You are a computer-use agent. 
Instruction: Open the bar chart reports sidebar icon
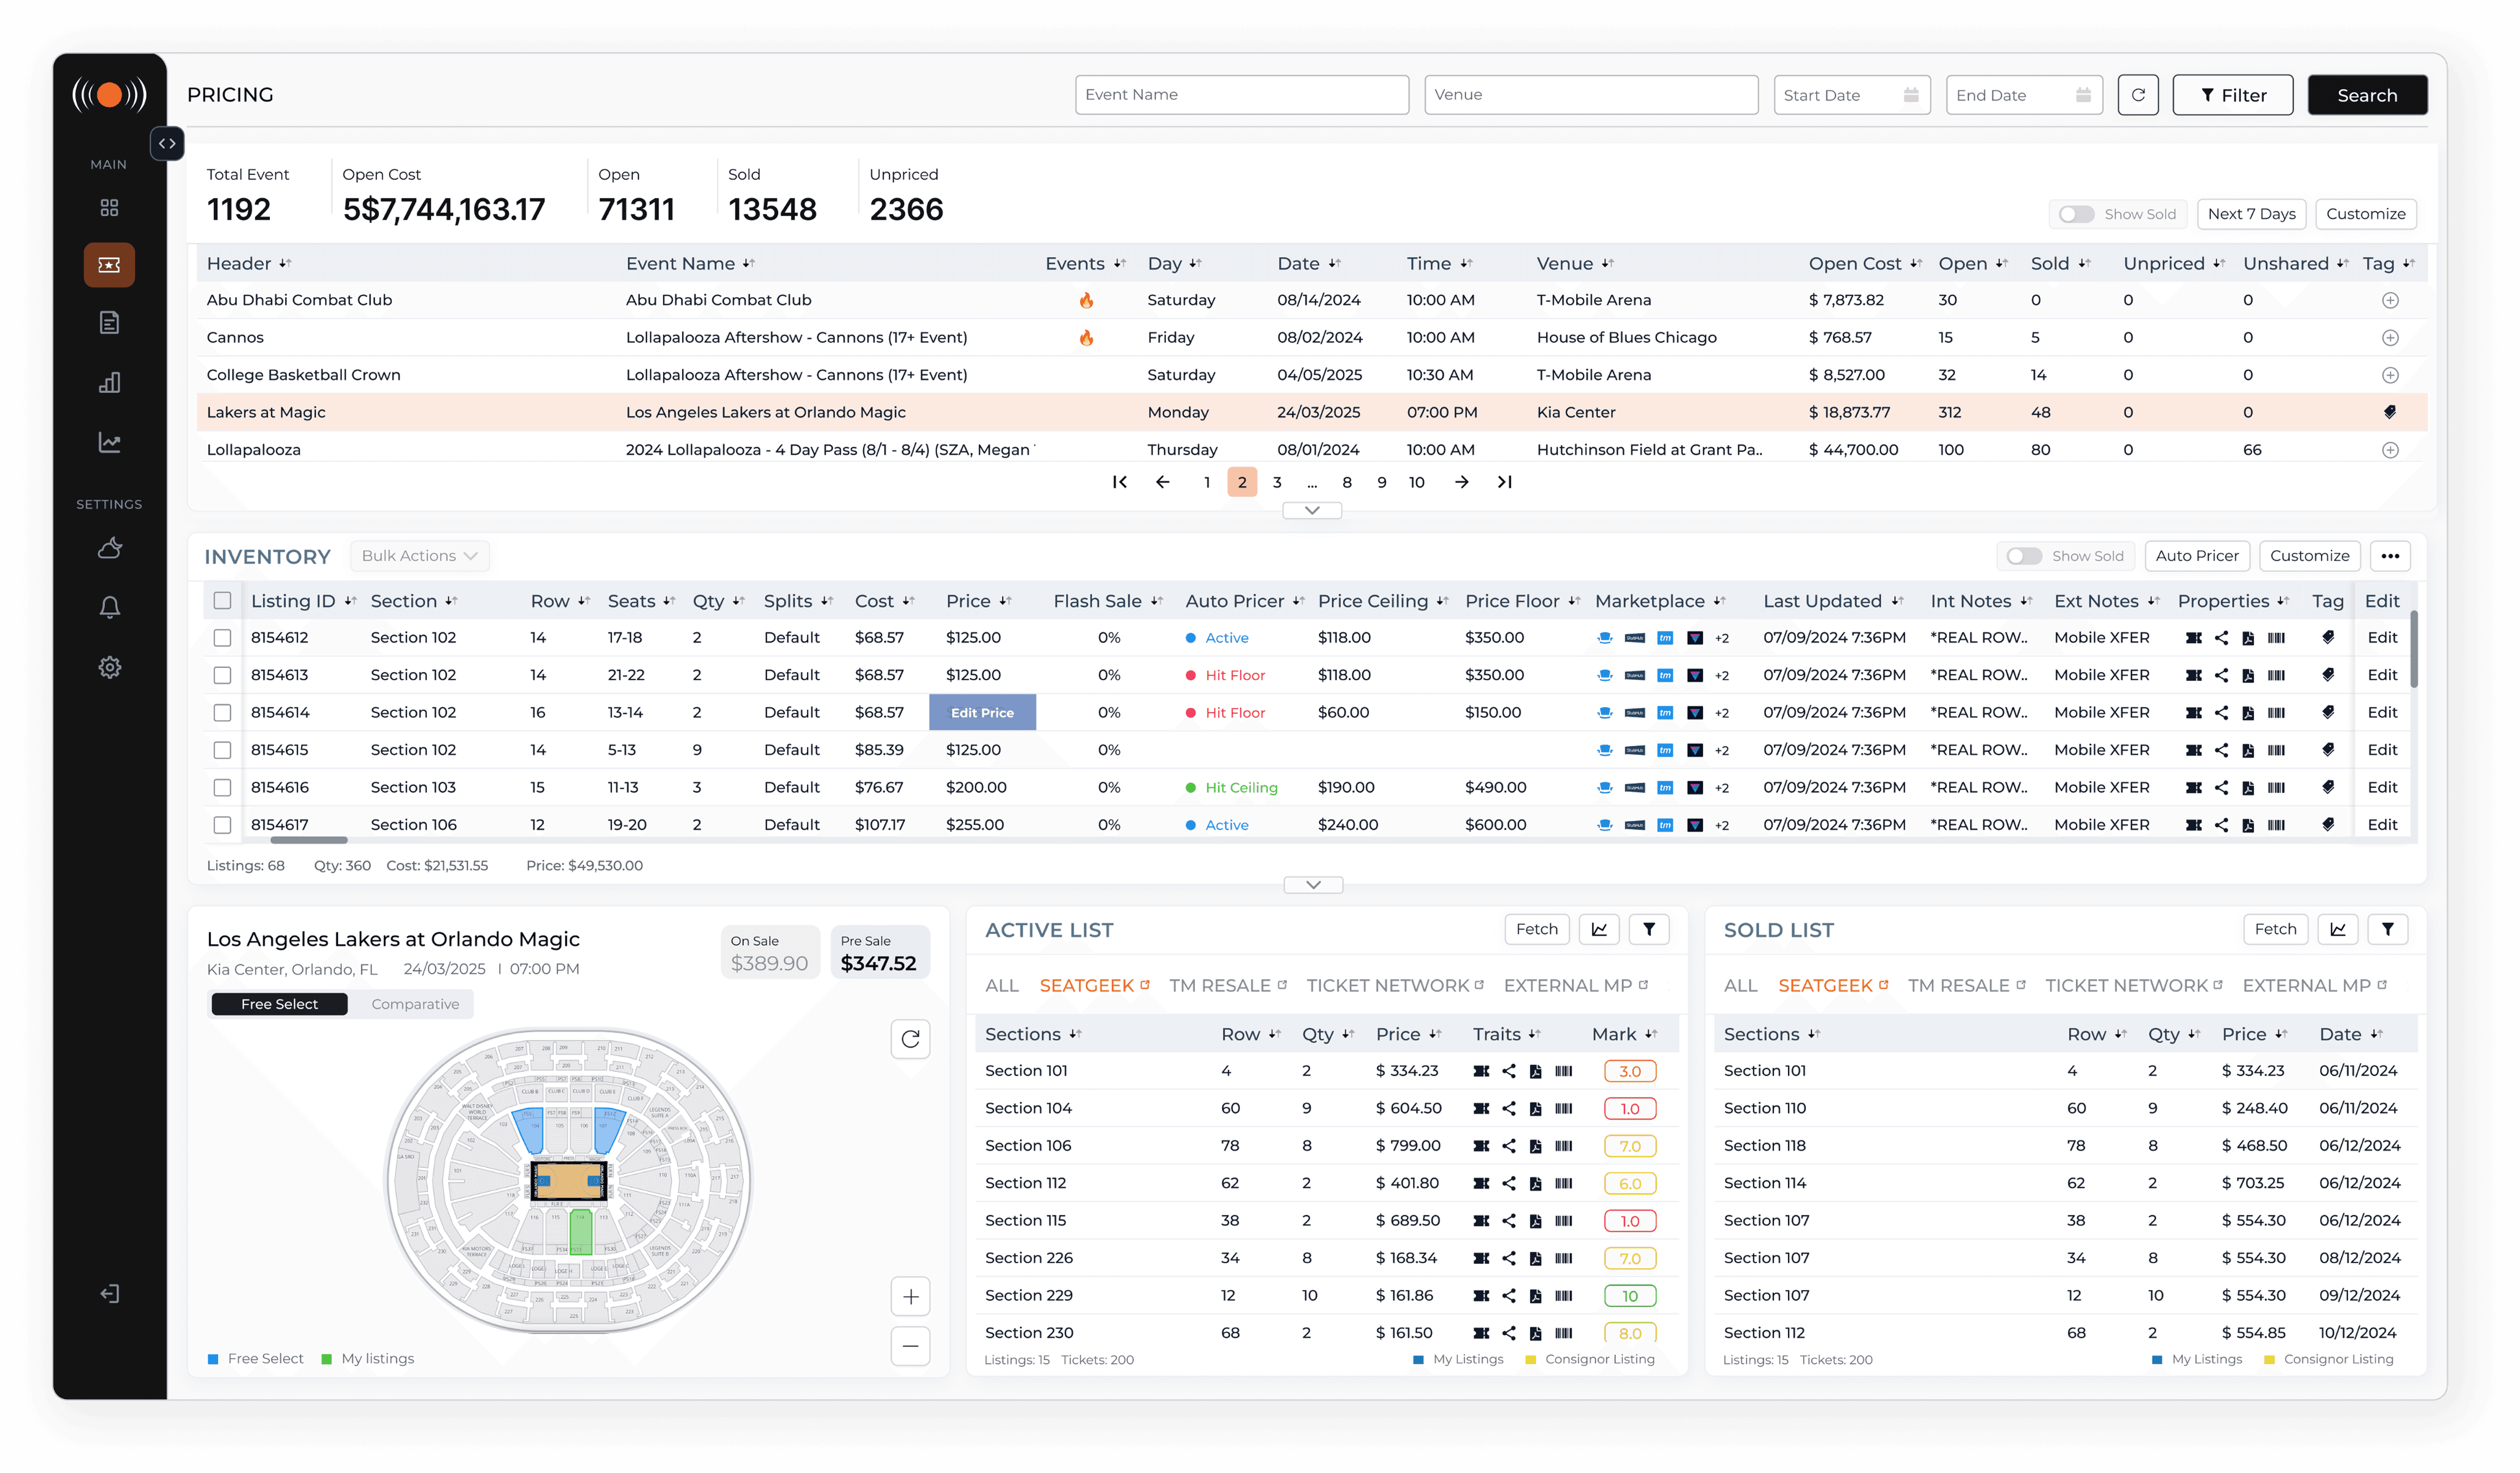point(109,382)
